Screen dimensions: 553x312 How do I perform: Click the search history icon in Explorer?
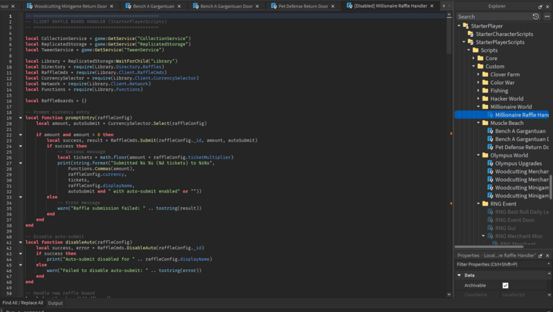536,16
